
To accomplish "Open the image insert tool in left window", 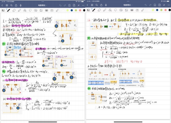I will 41,10.
